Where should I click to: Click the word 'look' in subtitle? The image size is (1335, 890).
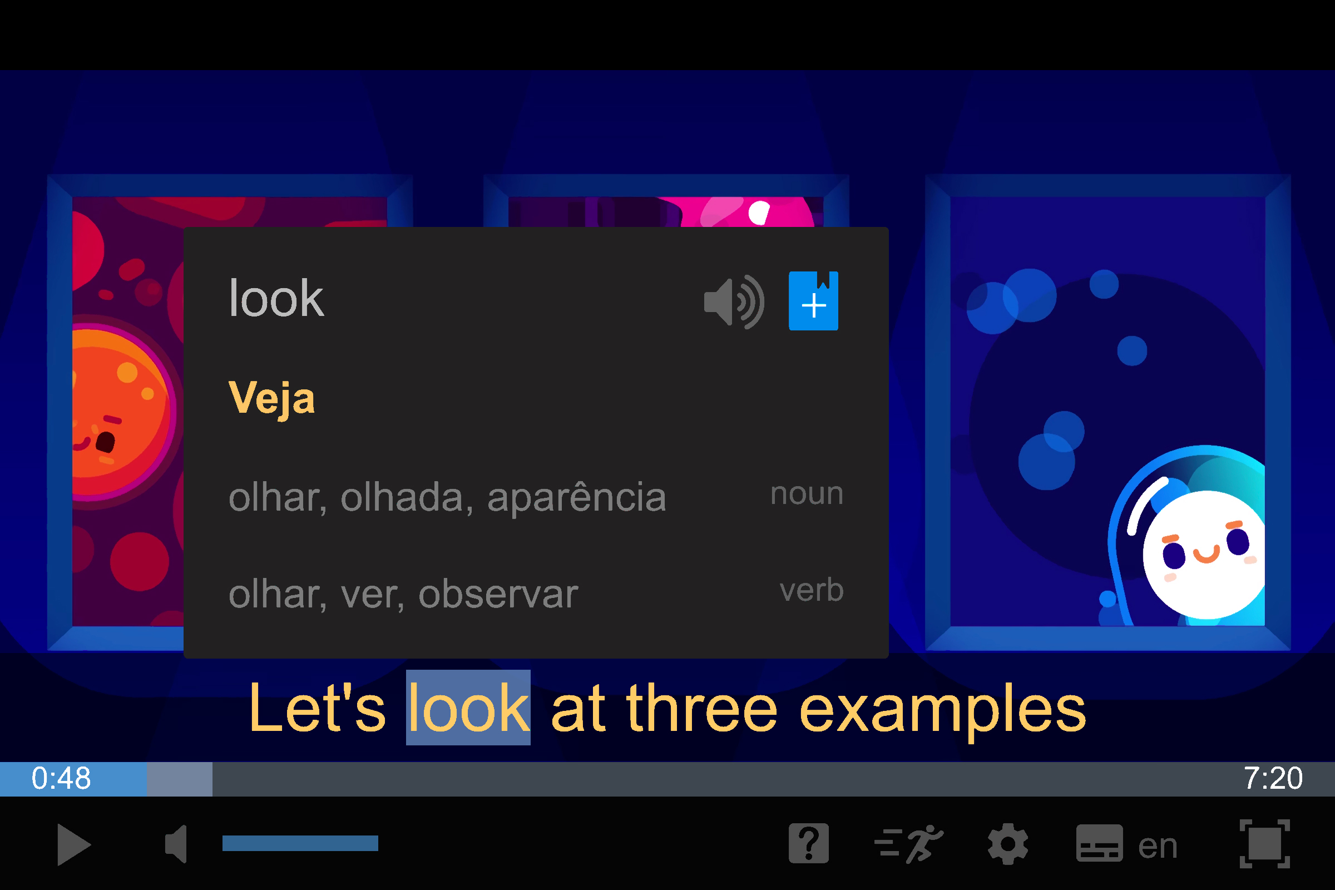click(468, 708)
